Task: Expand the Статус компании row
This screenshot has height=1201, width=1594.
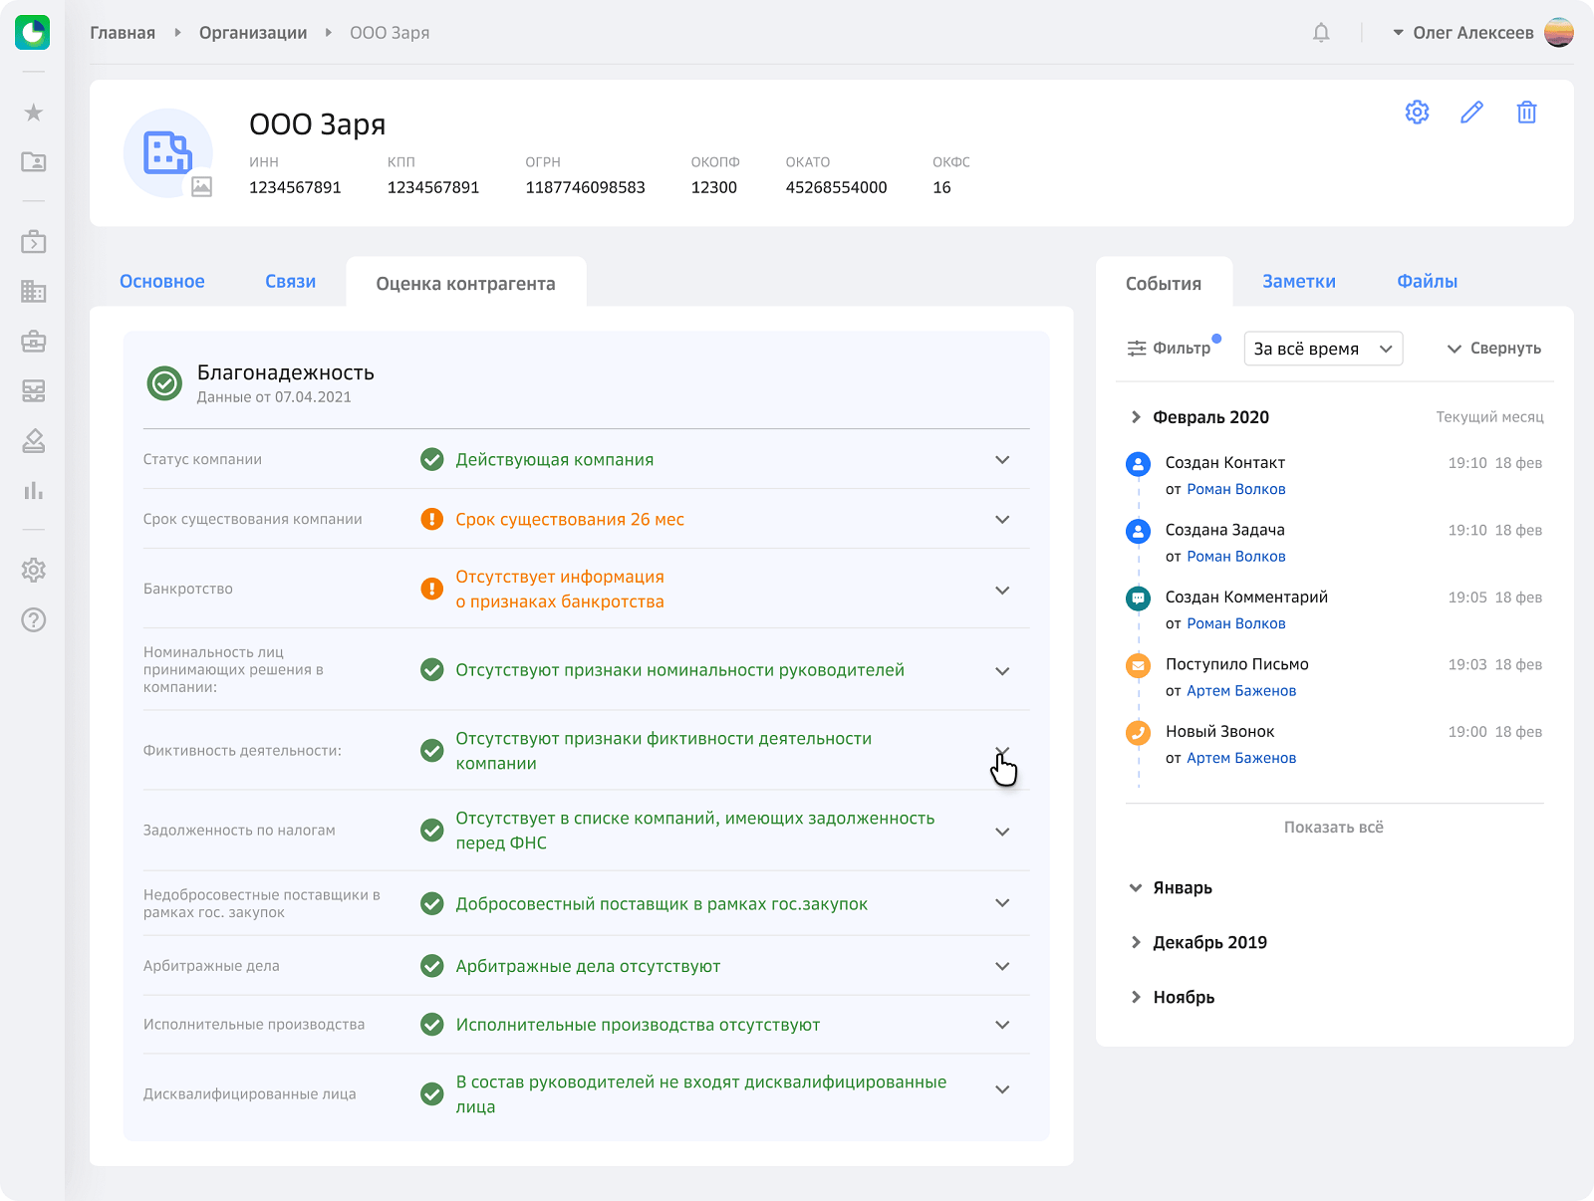Action: coord(1002,460)
